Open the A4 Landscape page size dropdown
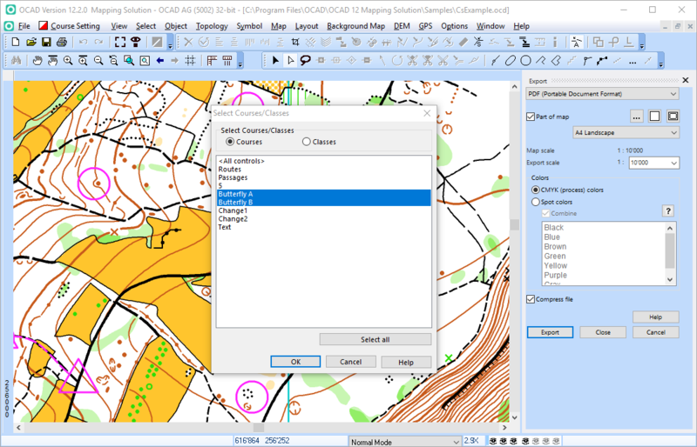The height and width of the screenshot is (447, 697). (626, 133)
